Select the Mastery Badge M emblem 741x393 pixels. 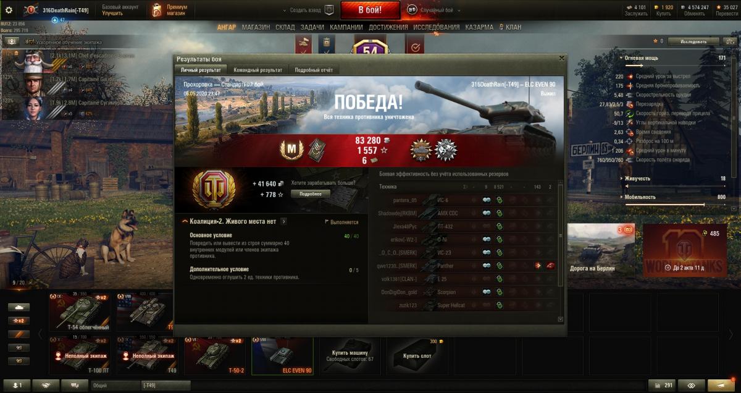coord(290,148)
